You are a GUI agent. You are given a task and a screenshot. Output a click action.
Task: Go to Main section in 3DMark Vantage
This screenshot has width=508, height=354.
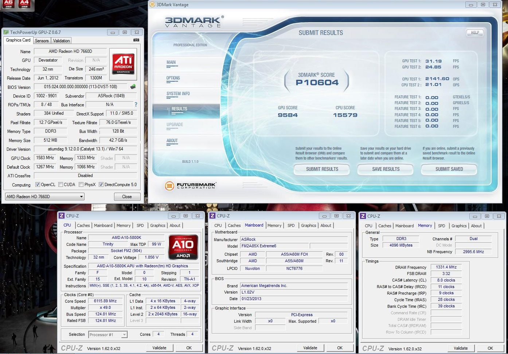coord(171,62)
